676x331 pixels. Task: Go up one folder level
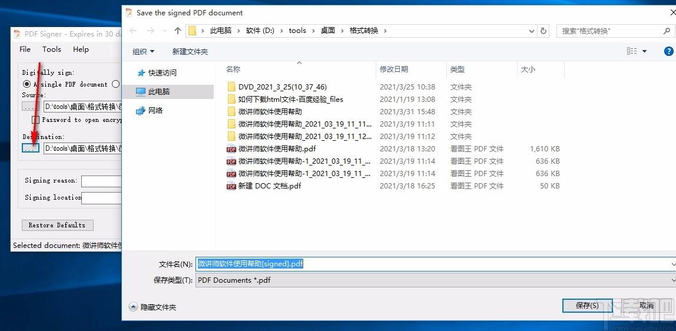(178, 31)
